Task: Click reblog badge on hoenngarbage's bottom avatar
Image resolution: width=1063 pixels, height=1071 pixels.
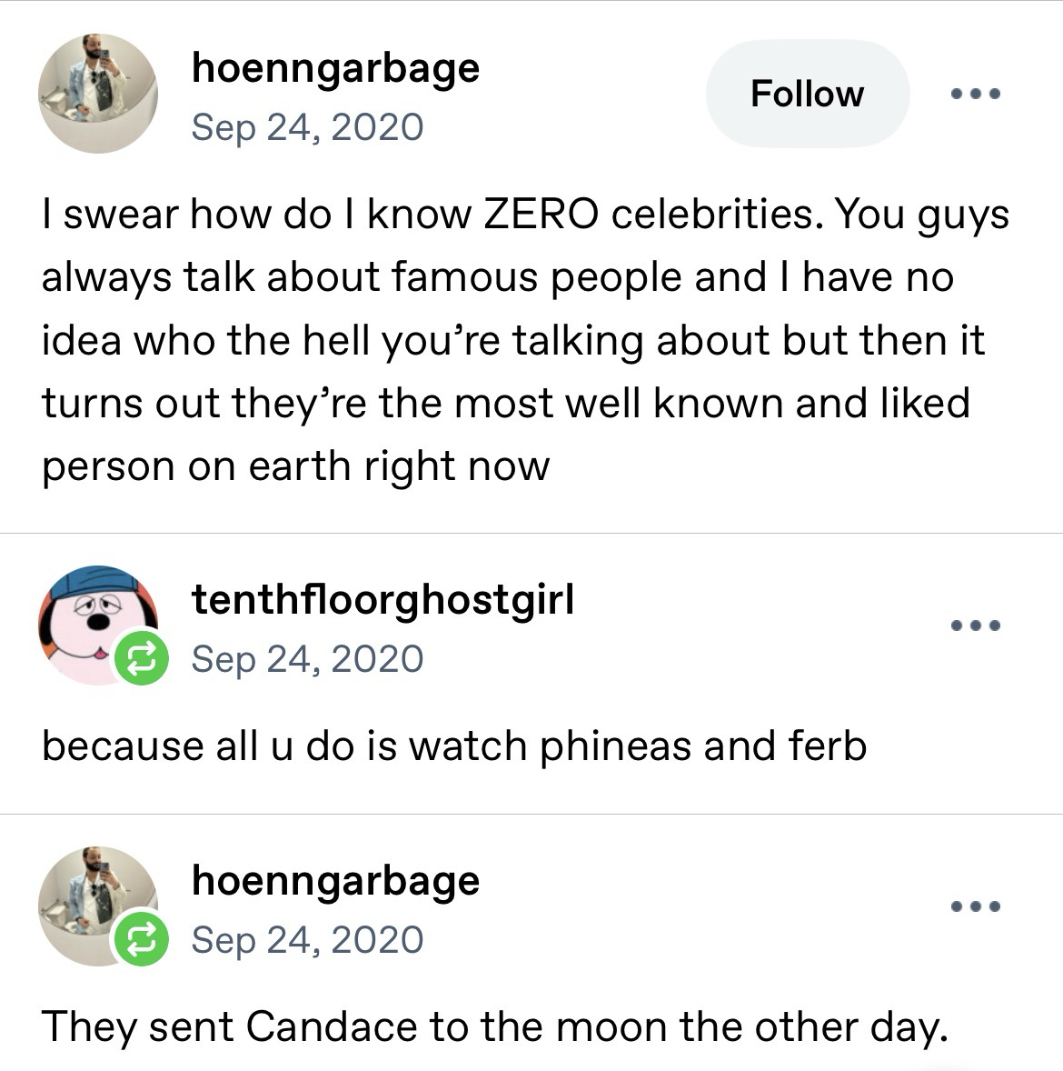Action: pos(139,937)
